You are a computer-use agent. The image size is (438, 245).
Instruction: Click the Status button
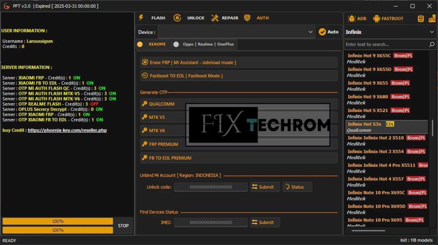point(297,187)
